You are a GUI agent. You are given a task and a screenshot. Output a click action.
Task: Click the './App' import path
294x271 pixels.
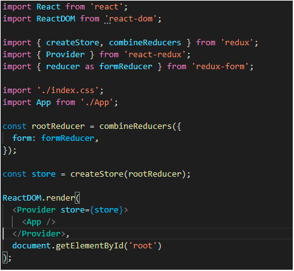(x=97, y=102)
